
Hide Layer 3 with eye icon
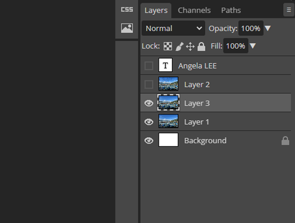(x=149, y=103)
